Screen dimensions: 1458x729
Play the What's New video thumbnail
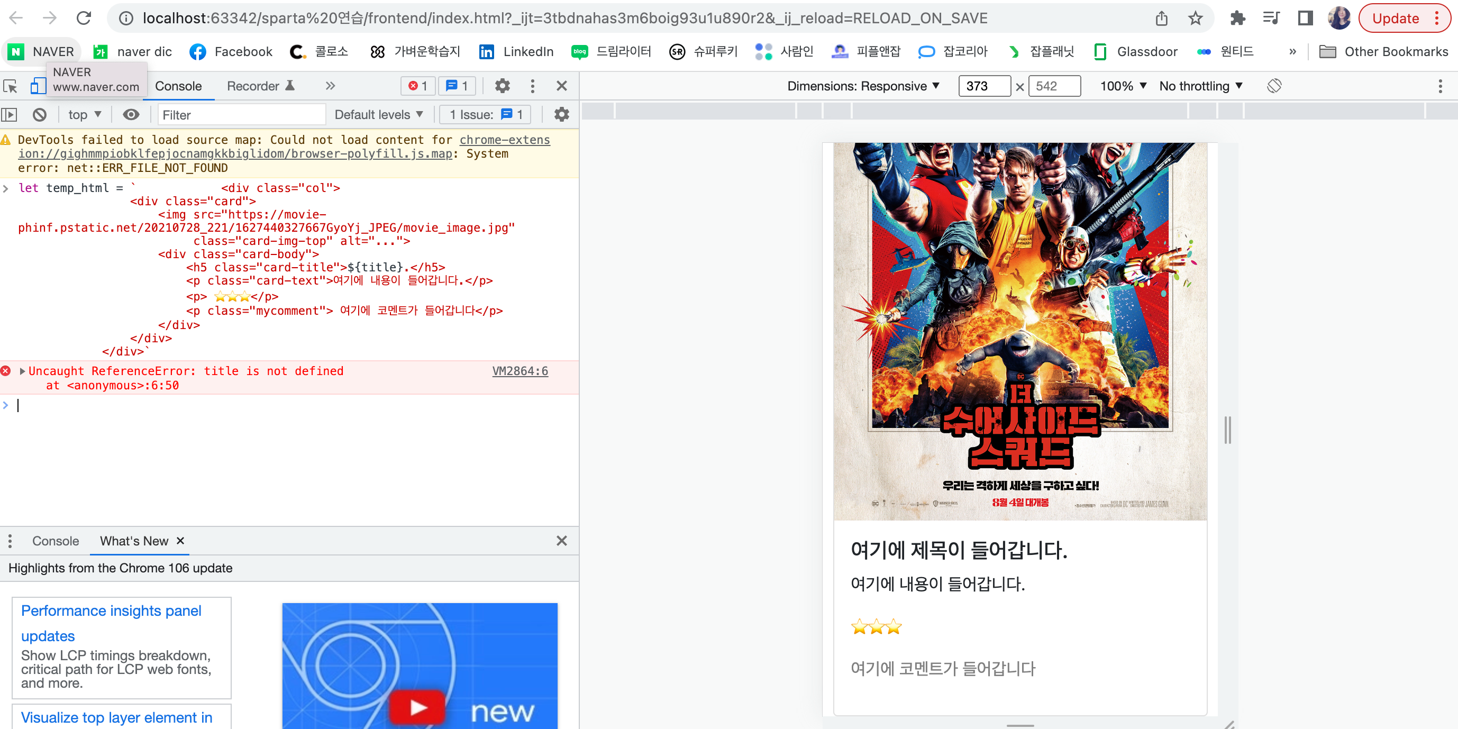point(420,666)
